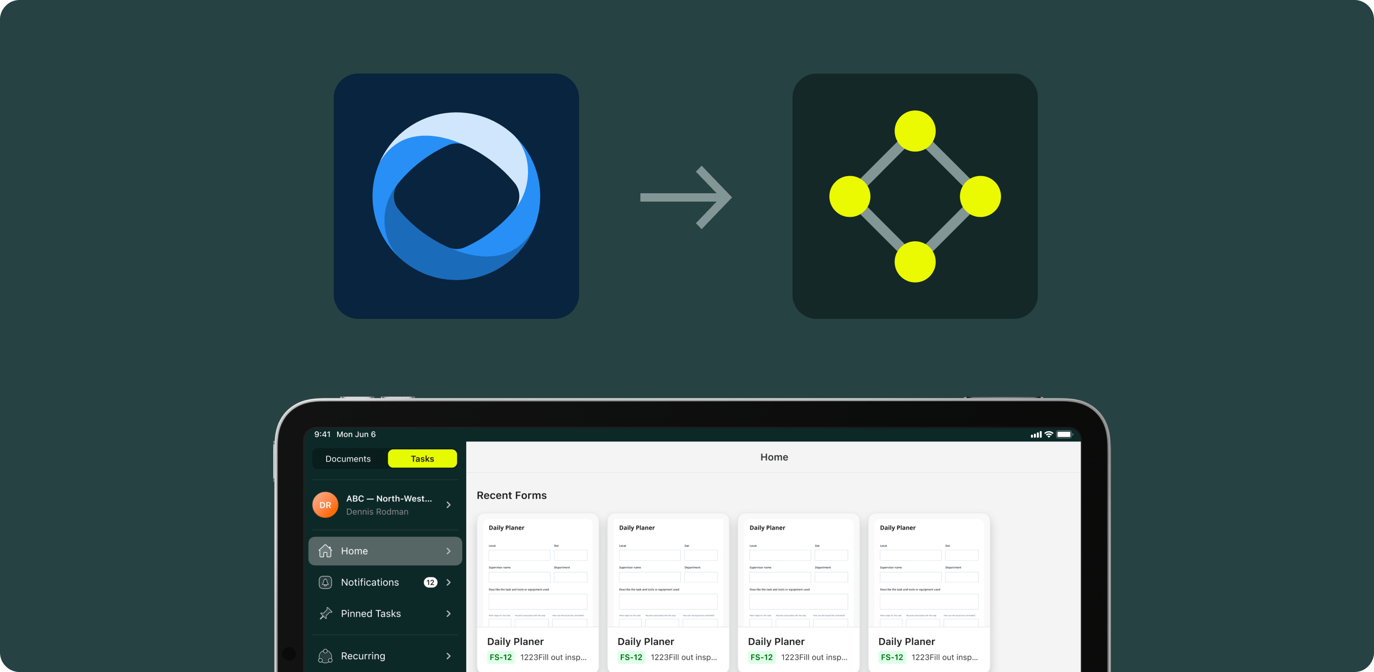Click the Home house icon in sidebar
The width and height of the screenshot is (1374, 672).
pyautogui.click(x=325, y=551)
